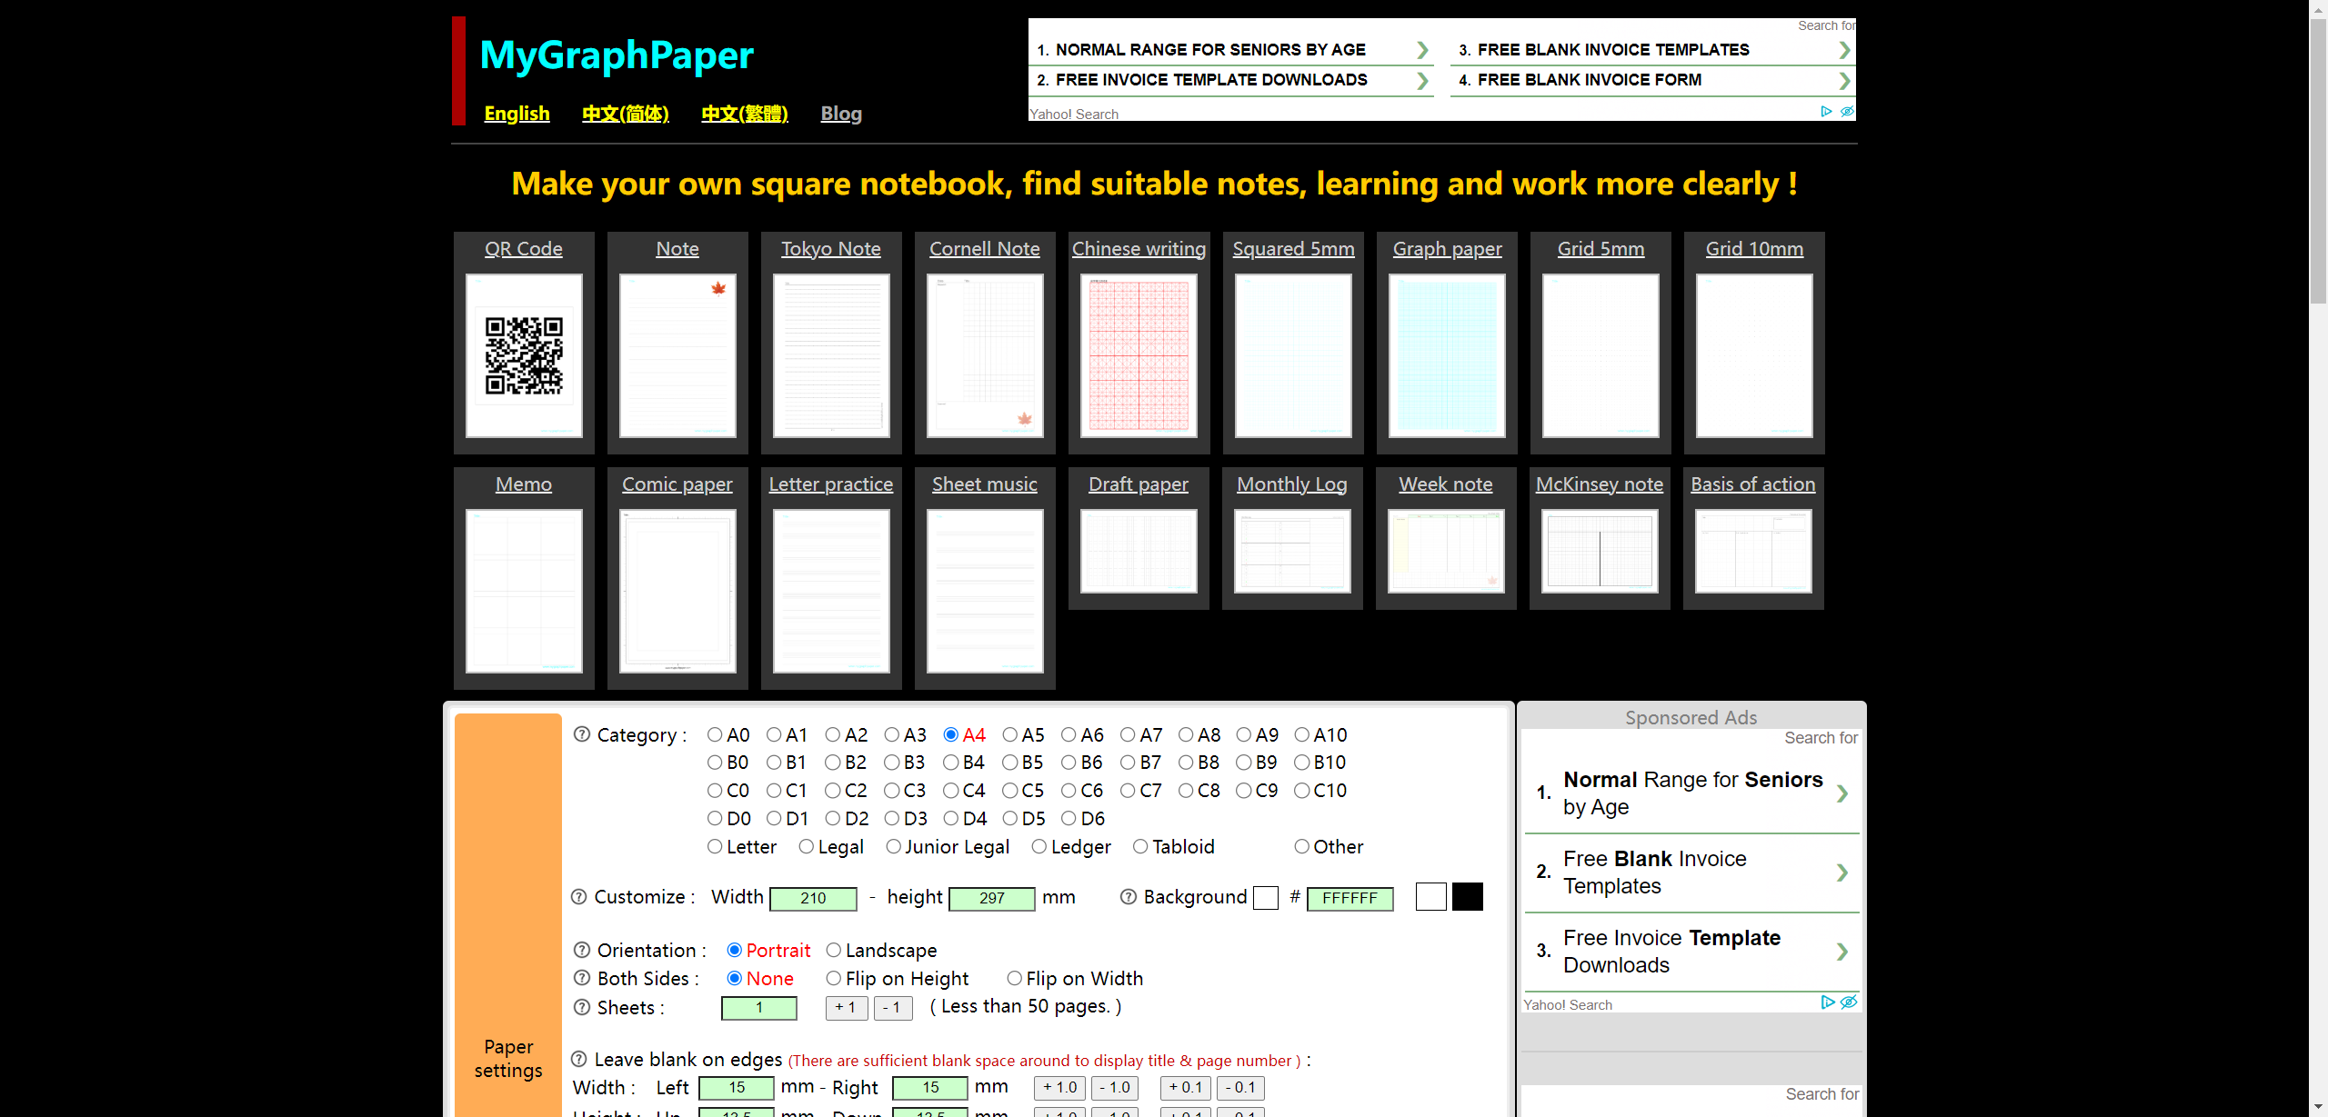
Task: Click the help icon next to Category
Action: tap(582, 734)
